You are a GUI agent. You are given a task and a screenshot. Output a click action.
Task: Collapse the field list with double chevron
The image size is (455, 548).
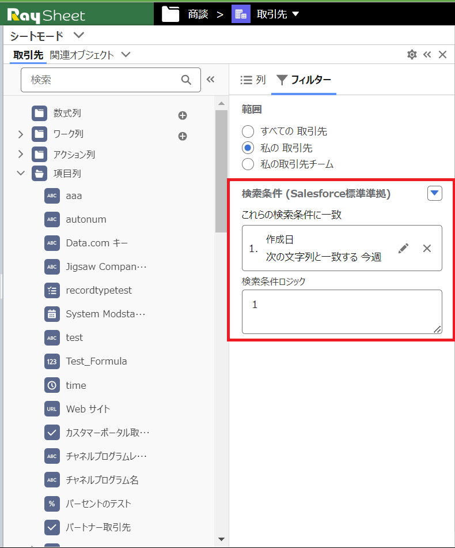pos(210,80)
